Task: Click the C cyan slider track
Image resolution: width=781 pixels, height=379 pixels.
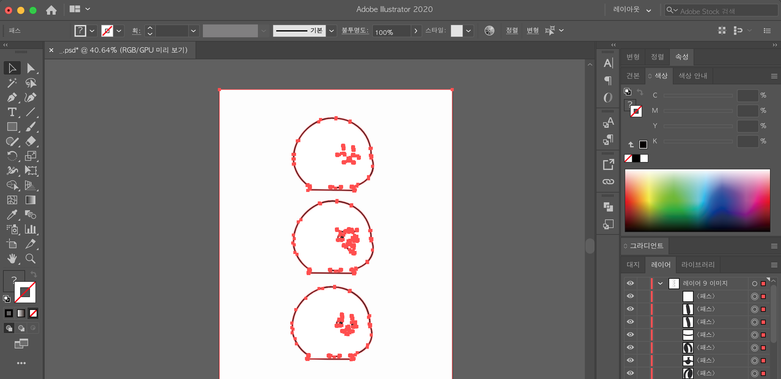Action: click(698, 95)
